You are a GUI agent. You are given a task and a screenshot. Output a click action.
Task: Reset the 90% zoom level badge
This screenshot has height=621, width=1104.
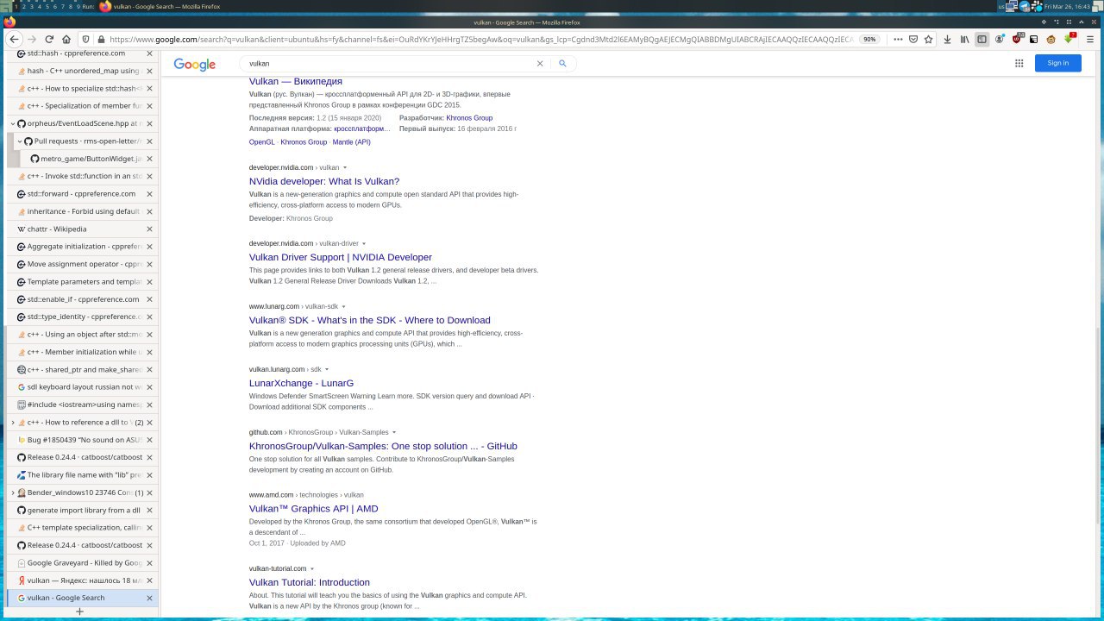point(869,39)
